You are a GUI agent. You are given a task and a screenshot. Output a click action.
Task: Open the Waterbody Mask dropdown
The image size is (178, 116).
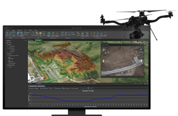click(50, 36)
